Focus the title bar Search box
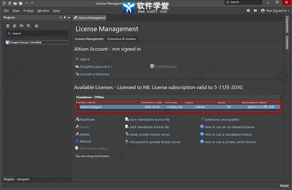The width and height of the screenshot is (292, 190). [x=243, y=2]
